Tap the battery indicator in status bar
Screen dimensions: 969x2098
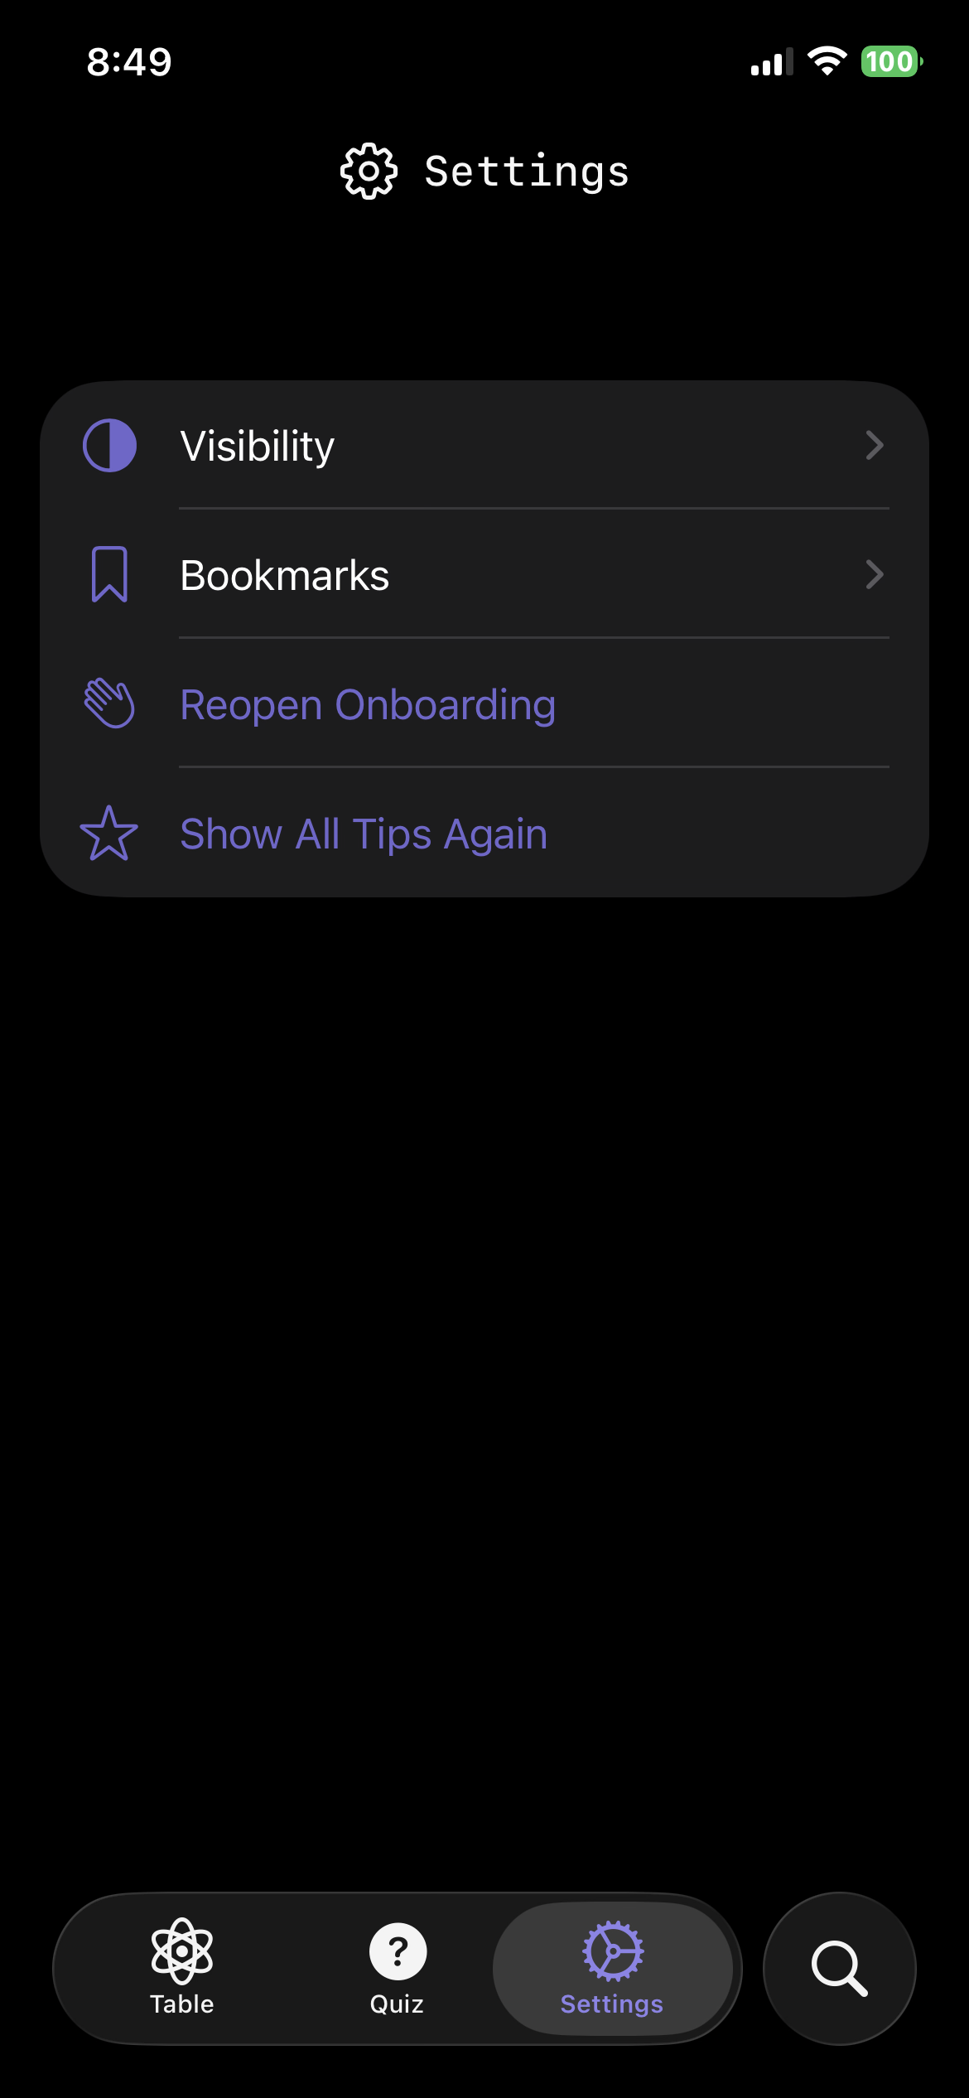(891, 61)
